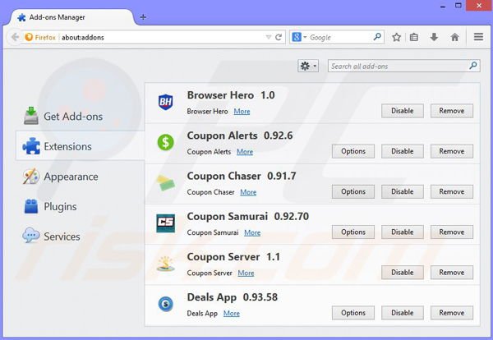Open the gear tools dropdown for add-ons
Image resolution: width=493 pixels, height=340 pixels.
point(308,66)
